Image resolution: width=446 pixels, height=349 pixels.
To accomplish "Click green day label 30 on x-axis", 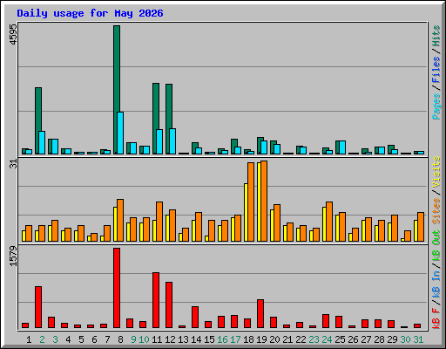I will point(405,339).
